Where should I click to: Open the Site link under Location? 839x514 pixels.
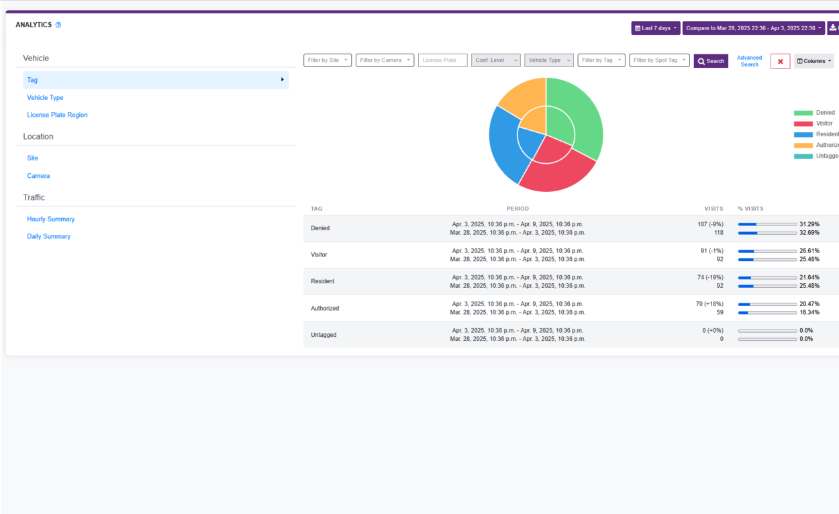[x=33, y=158]
